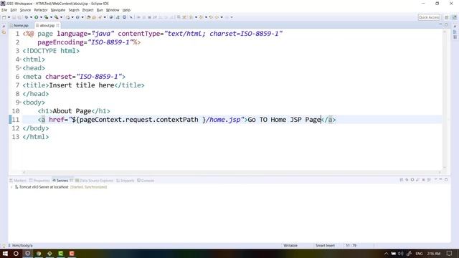
Task: Switch to the Properties tab
Action: (39, 181)
